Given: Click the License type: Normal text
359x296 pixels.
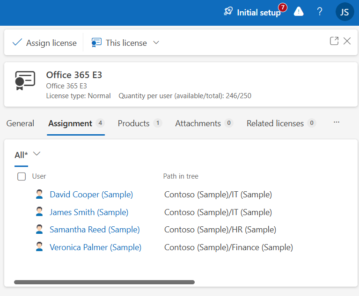Looking at the screenshot, I should (x=78, y=96).
